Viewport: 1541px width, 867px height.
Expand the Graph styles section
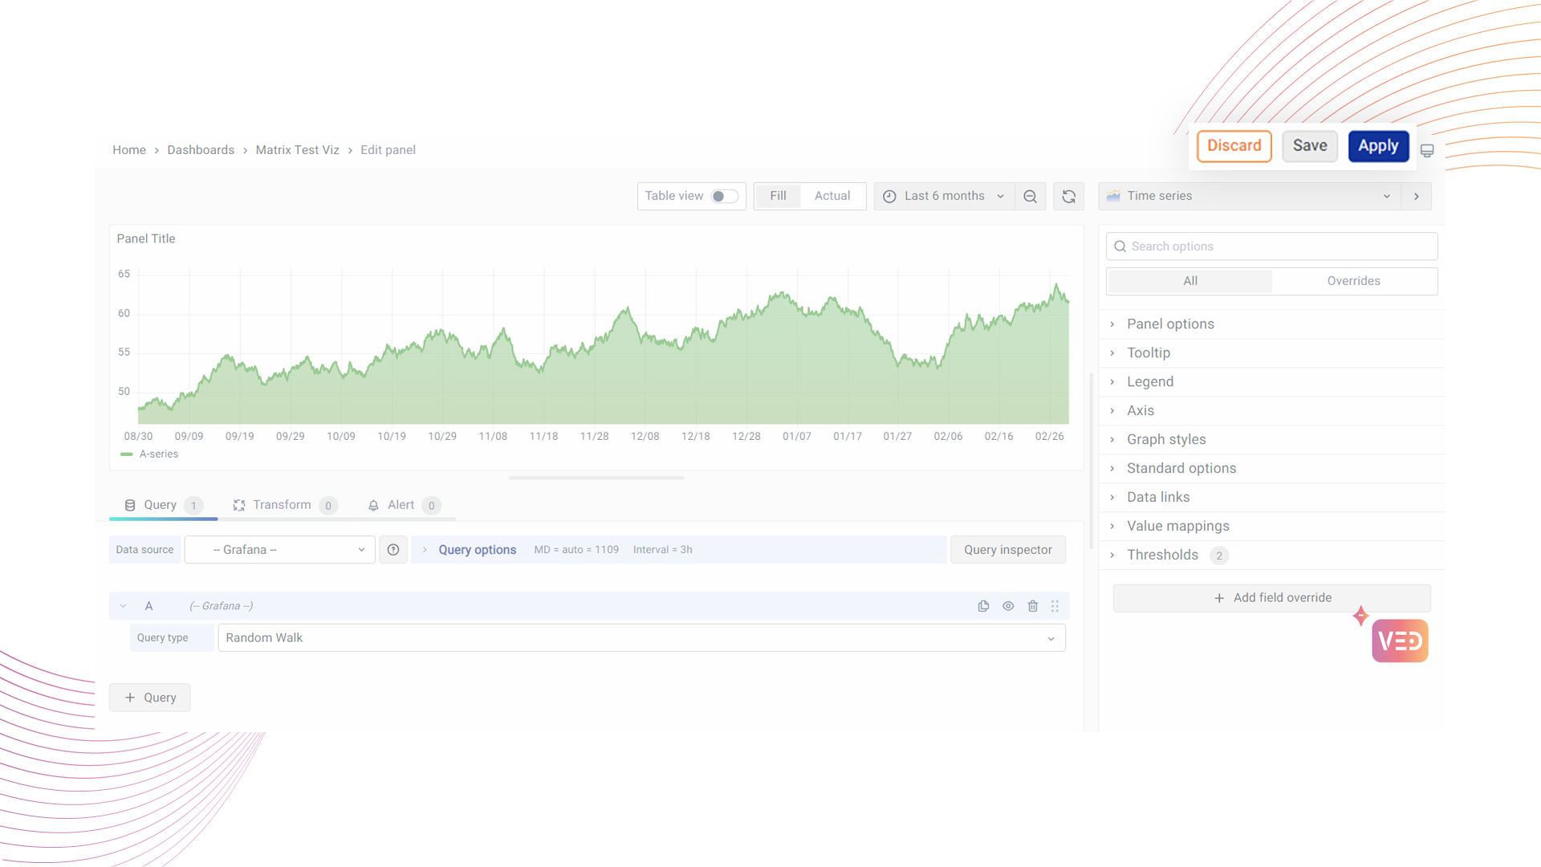click(1165, 439)
